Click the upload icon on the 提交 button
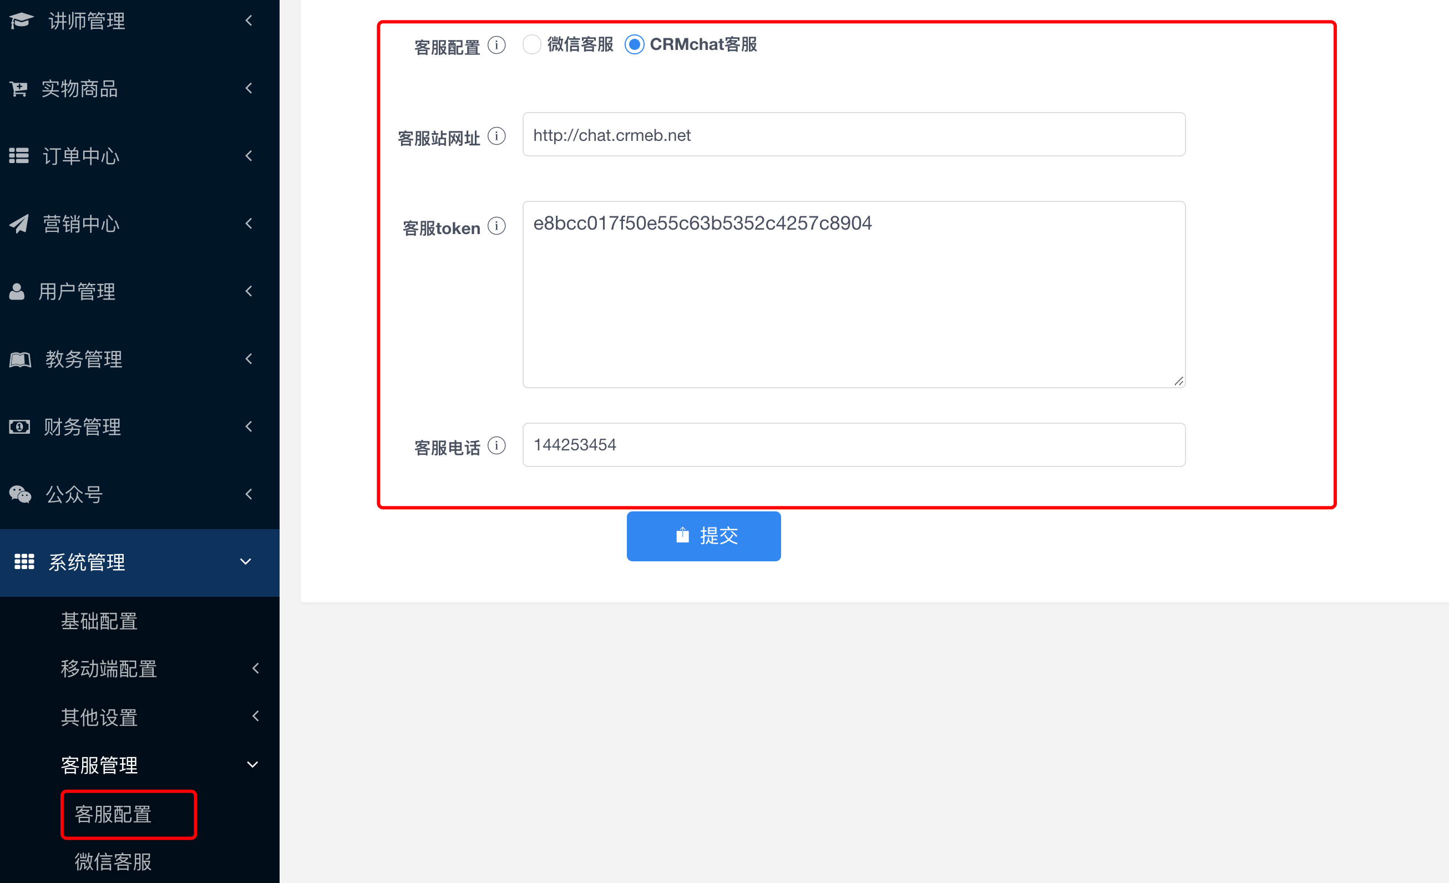Viewport: 1449px width, 883px height. (x=682, y=535)
